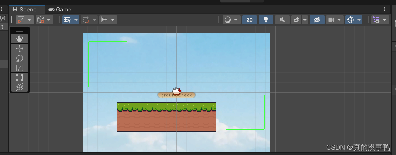Screen dimensions: 396x155
Task: Open left panel top three-dot menu
Action: (x=1, y=9)
